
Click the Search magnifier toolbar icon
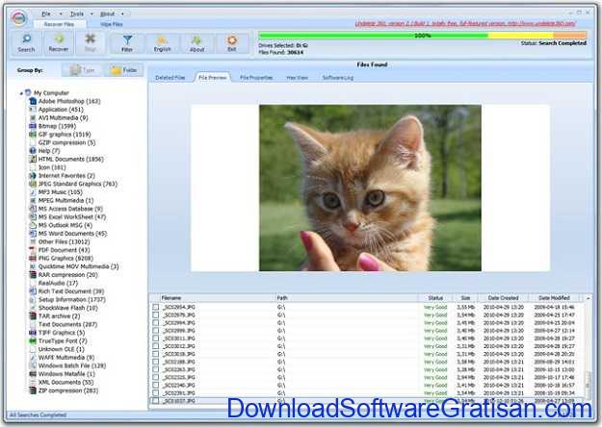click(27, 38)
